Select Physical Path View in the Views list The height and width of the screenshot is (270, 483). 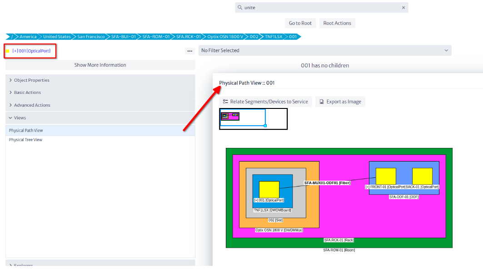pyautogui.click(x=26, y=131)
